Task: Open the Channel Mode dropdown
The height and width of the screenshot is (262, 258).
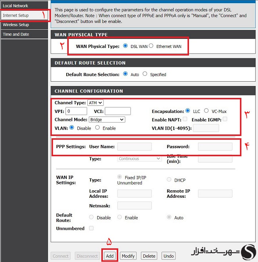Action: click(106, 119)
